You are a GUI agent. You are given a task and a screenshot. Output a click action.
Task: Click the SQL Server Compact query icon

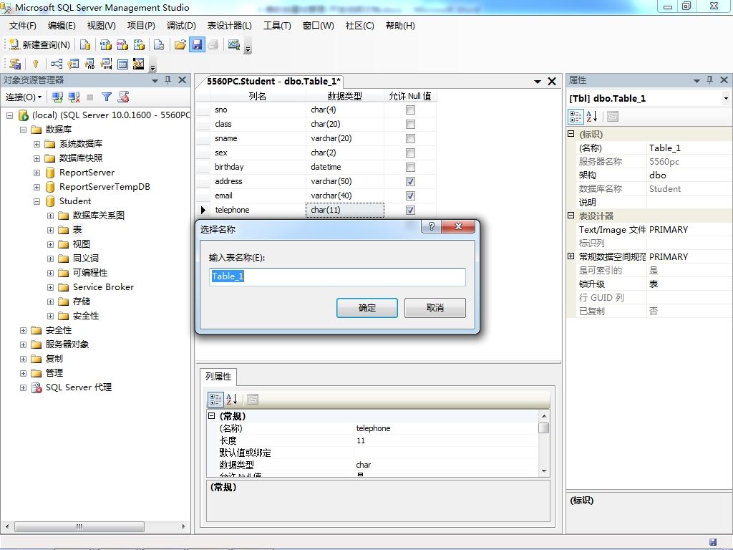point(159,44)
